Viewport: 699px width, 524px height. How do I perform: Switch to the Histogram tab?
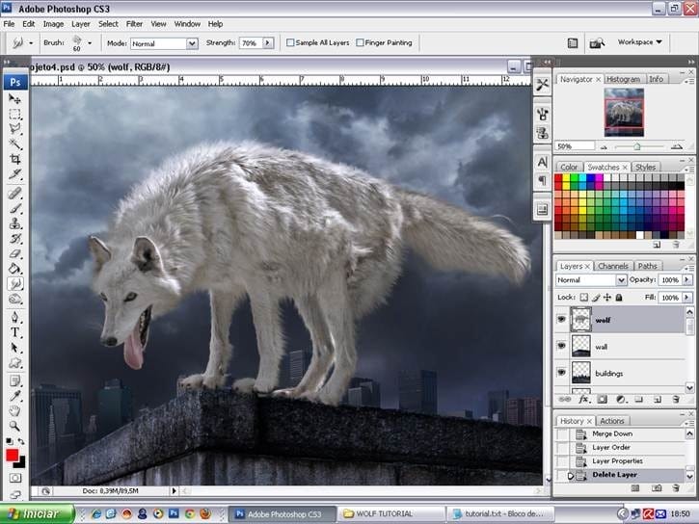623,79
